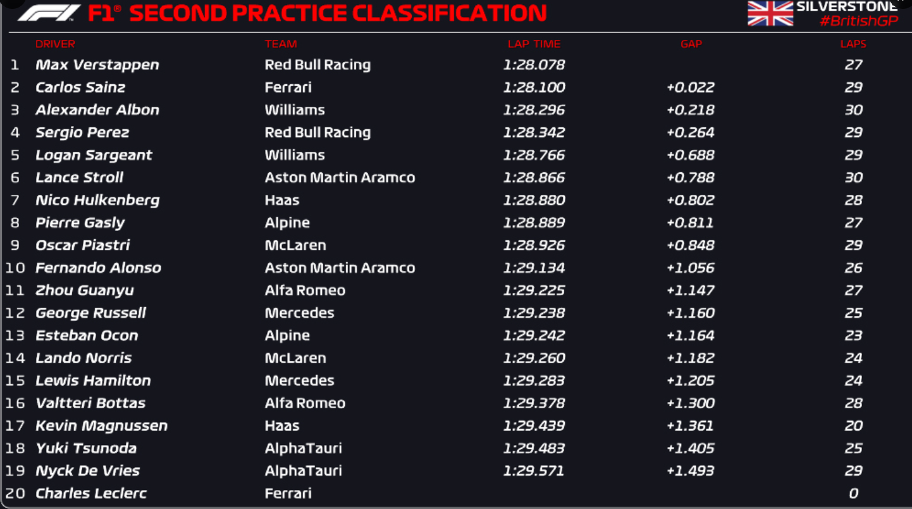Click the LAPS column header
This screenshot has height=509, width=912.
853,44
